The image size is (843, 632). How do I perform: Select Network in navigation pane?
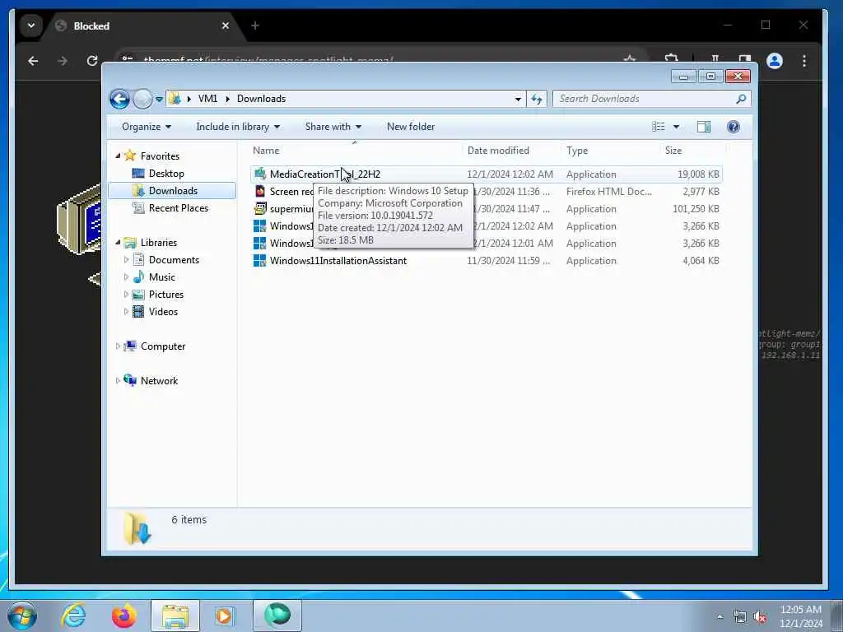click(x=159, y=381)
